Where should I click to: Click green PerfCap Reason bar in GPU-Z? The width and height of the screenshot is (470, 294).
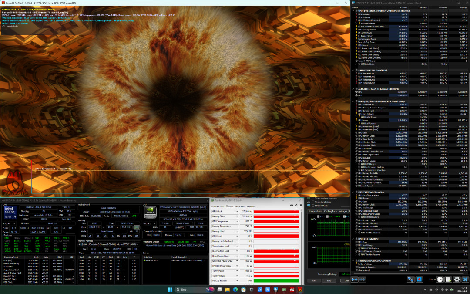coord(276,281)
